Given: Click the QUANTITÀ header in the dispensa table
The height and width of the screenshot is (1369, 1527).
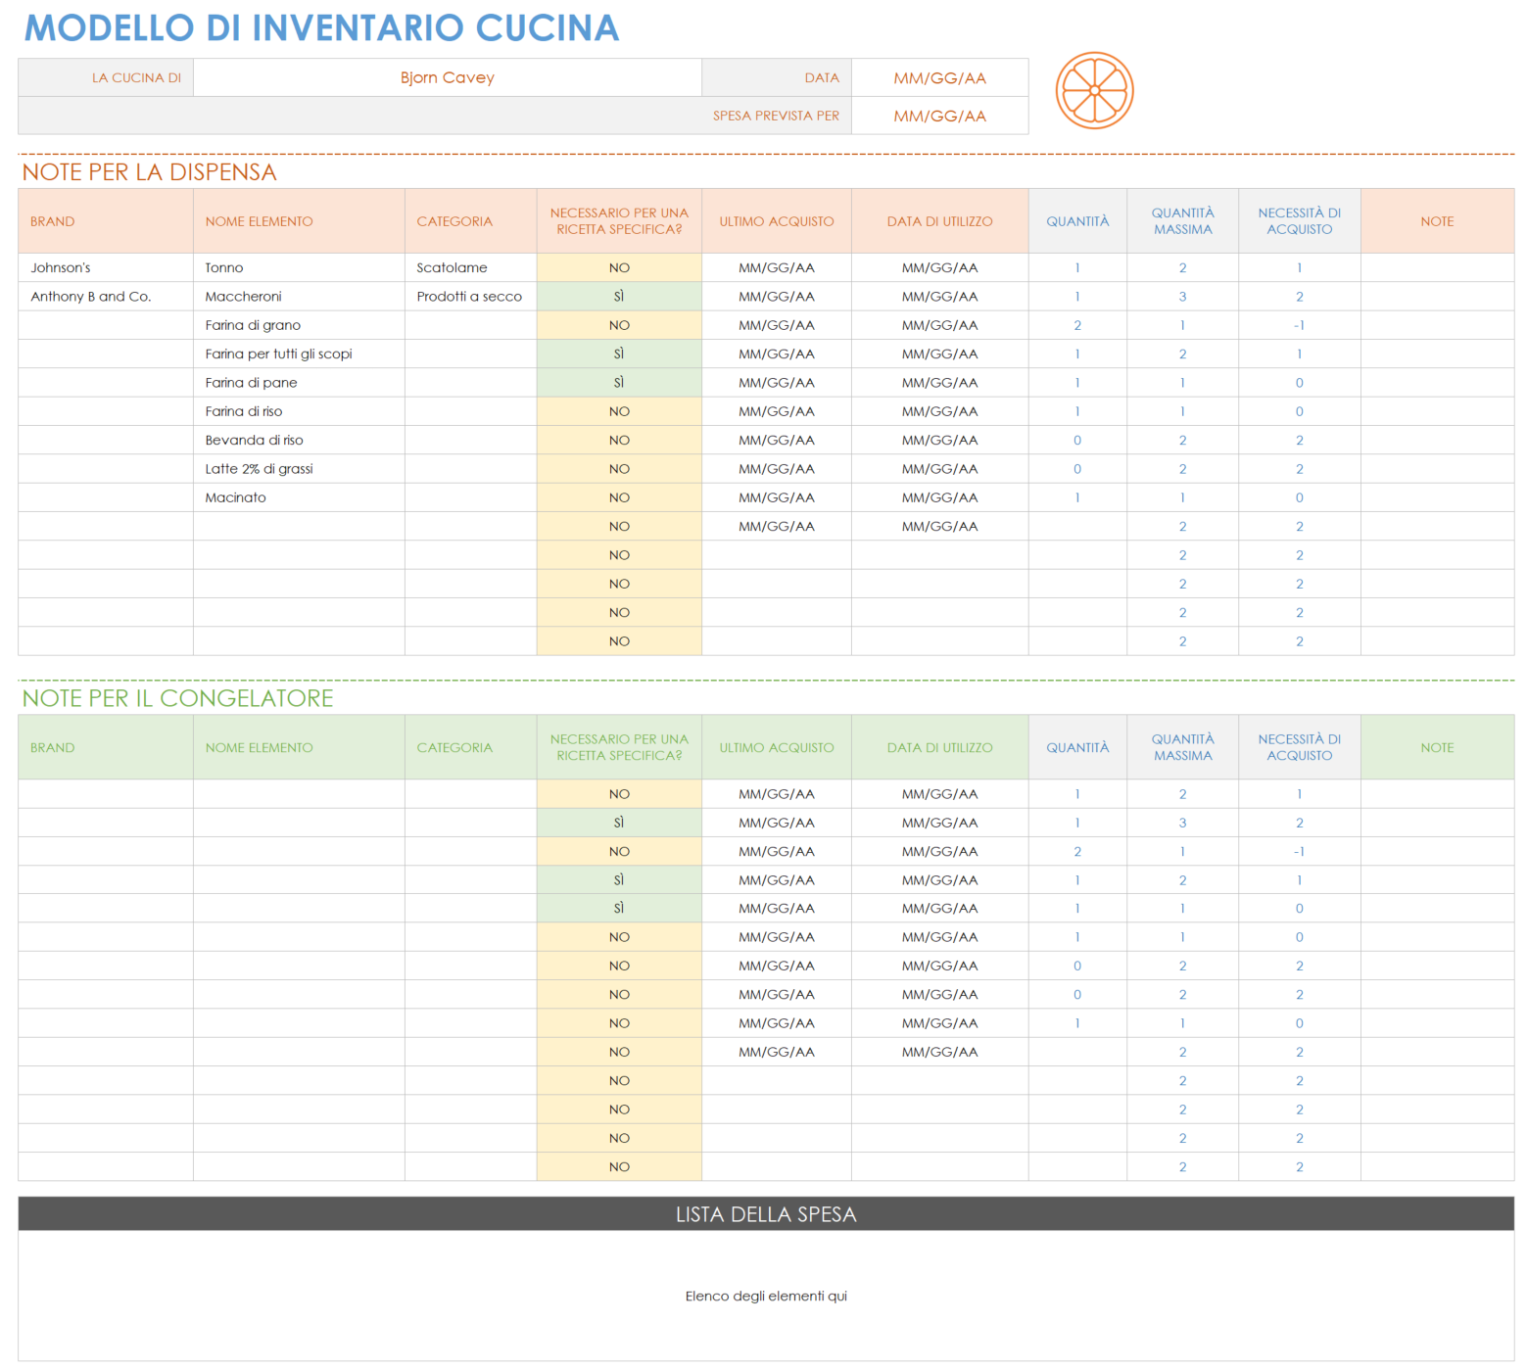Looking at the screenshot, I should click(1077, 221).
